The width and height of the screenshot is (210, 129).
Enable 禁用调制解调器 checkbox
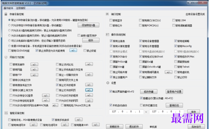point(174,25)
